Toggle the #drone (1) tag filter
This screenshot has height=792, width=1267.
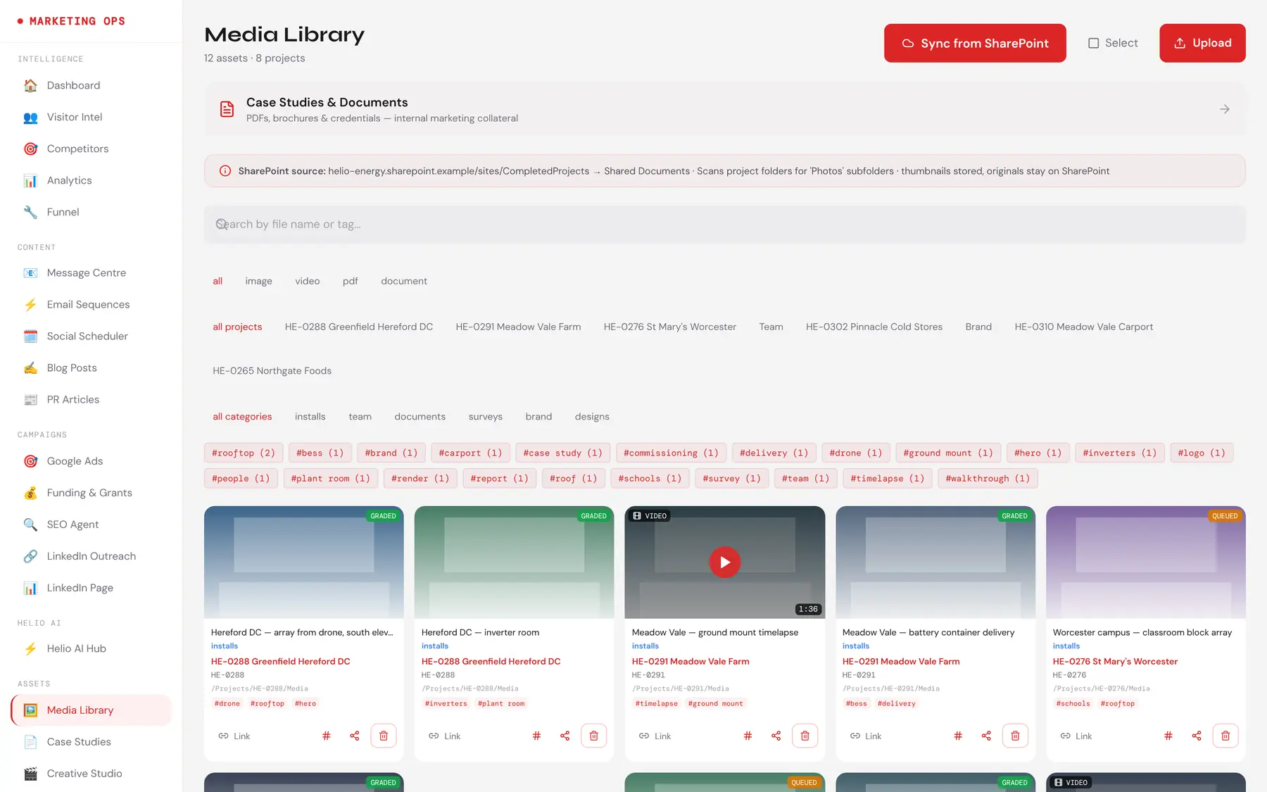point(855,453)
